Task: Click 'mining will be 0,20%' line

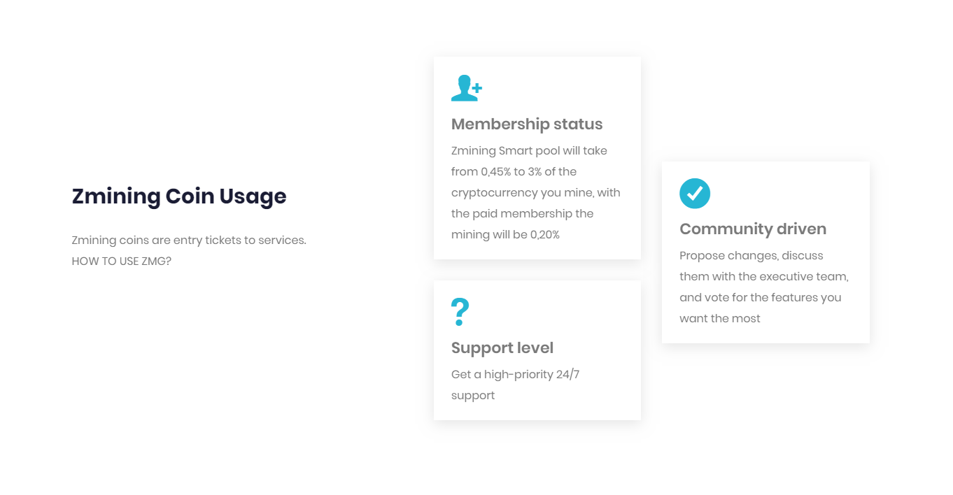Action: point(505,234)
